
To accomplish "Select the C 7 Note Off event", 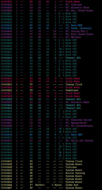I will (39, 114).
